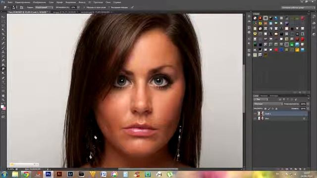Select the Crop tool
Screen dimensions: 317x178
click(x=3, y=34)
